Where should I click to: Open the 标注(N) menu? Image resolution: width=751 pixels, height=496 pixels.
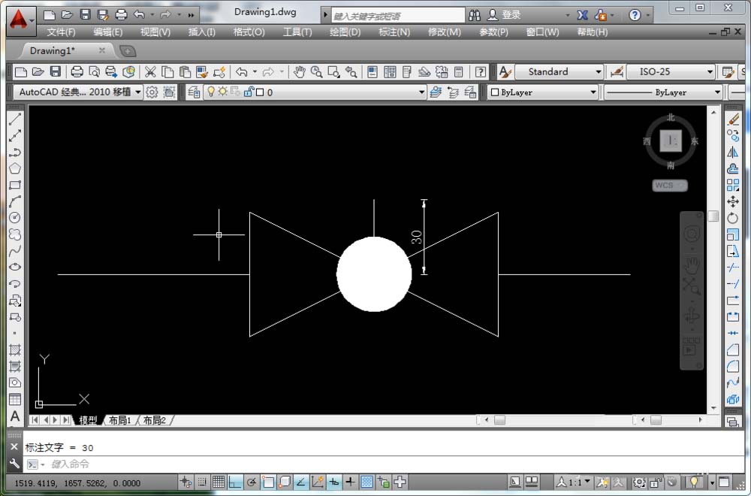(394, 32)
